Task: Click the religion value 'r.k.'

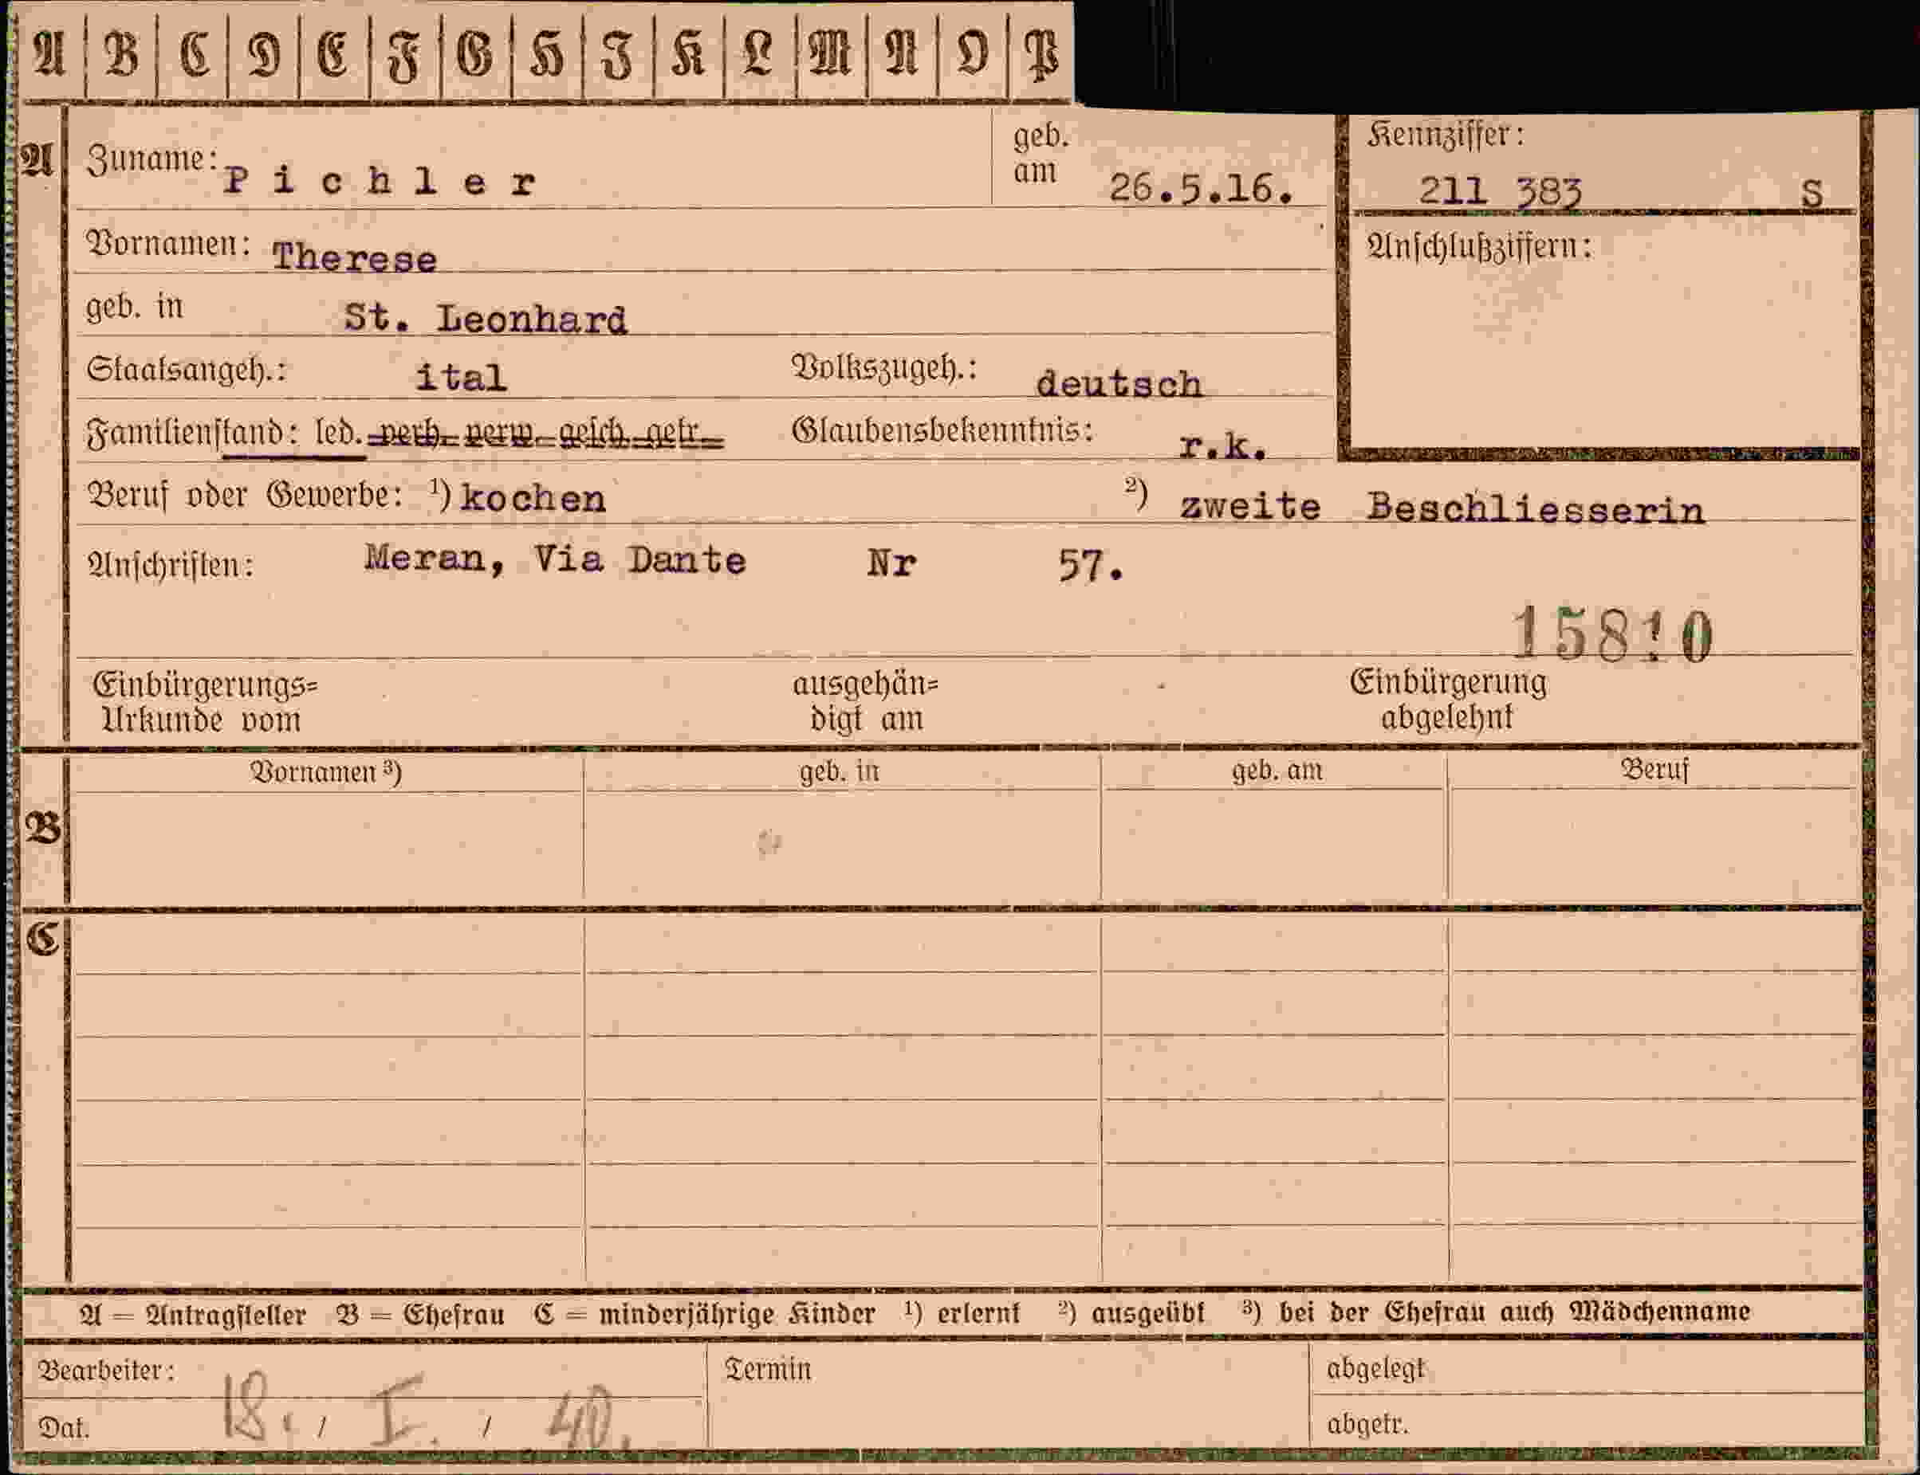Action: [1222, 446]
